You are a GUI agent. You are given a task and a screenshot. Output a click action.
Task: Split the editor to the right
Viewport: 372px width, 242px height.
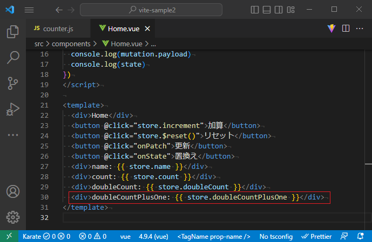tap(346, 29)
